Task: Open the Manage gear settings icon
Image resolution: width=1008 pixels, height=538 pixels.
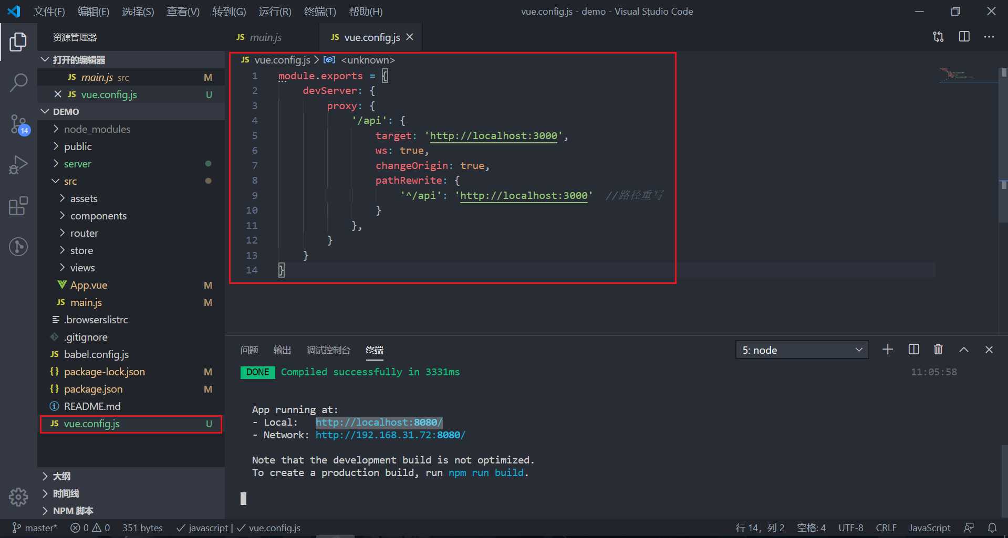Action: (18, 497)
